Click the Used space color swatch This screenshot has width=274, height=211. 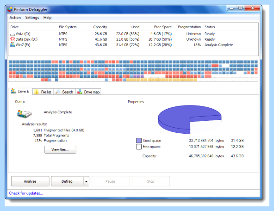pyautogui.click(x=139, y=141)
